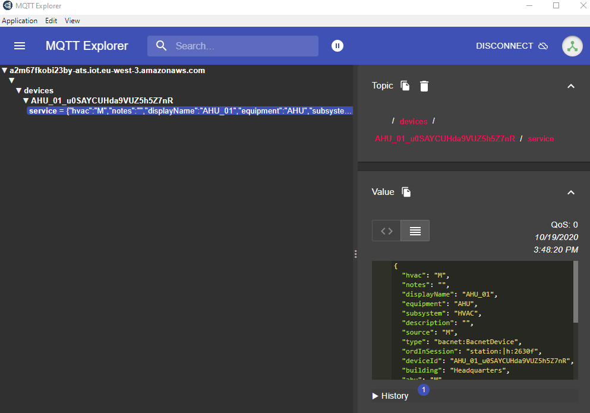This screenshot has height=413, width=590.
Task: Expand the History section
Action: coord(390,396)
